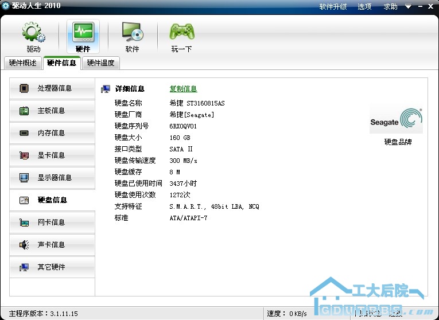Click the 硬盘已使用时间 label
Viewport: 439px width, 320px height.
point(138,184)
